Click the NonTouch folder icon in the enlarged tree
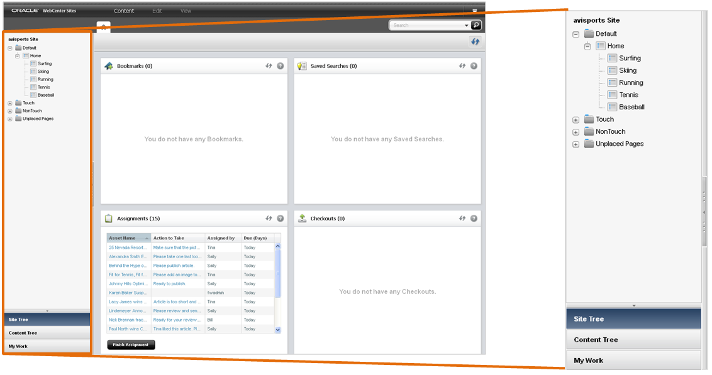Image resolution: width=712 pixels, height=375 pixels. point(589,131)
